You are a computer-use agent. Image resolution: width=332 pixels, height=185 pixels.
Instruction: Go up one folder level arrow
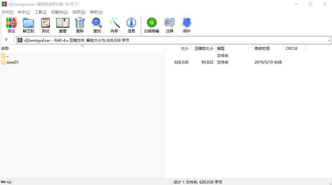6,40
